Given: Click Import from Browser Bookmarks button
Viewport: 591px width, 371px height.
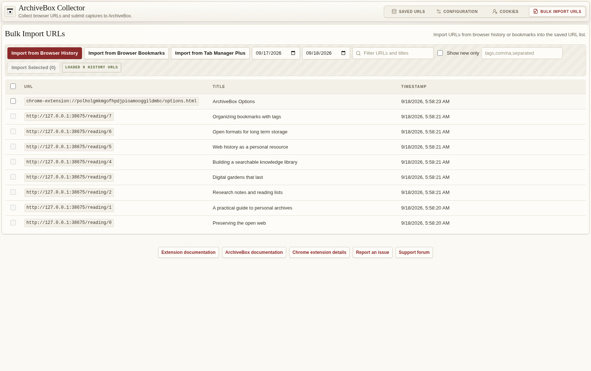Looking at the screenshot, I should pos(127,53).
